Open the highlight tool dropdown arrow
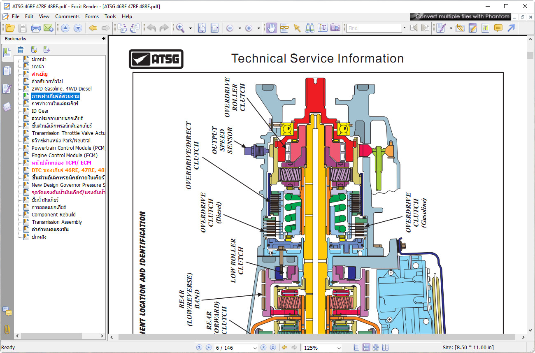Image resolution: width=535 pixels, height=353 pixels. pos(451,28)
